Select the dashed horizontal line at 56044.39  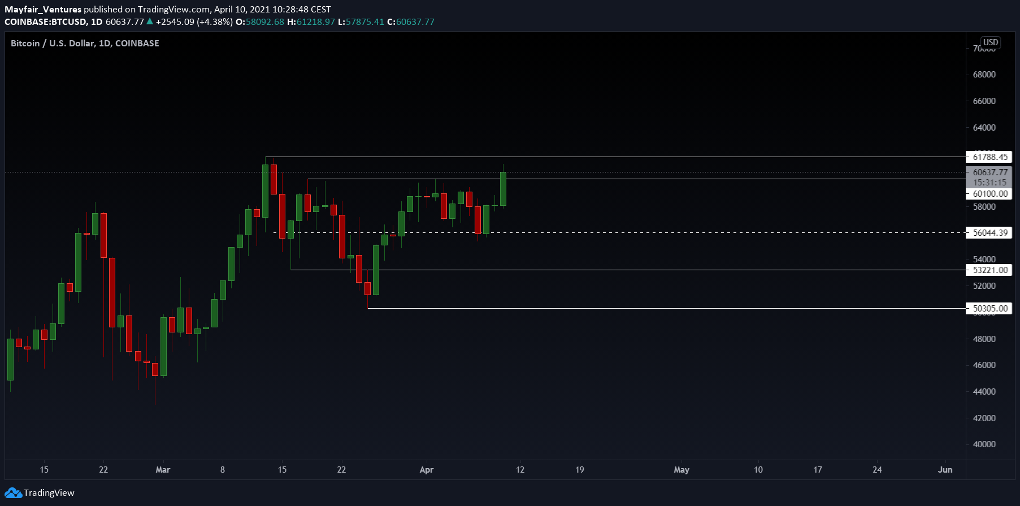[x=619, y=232]
